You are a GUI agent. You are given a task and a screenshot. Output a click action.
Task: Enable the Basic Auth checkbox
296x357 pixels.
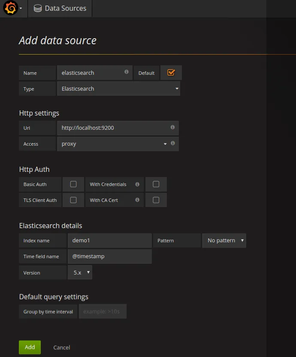pyautogui.click(x=73, y=184)
